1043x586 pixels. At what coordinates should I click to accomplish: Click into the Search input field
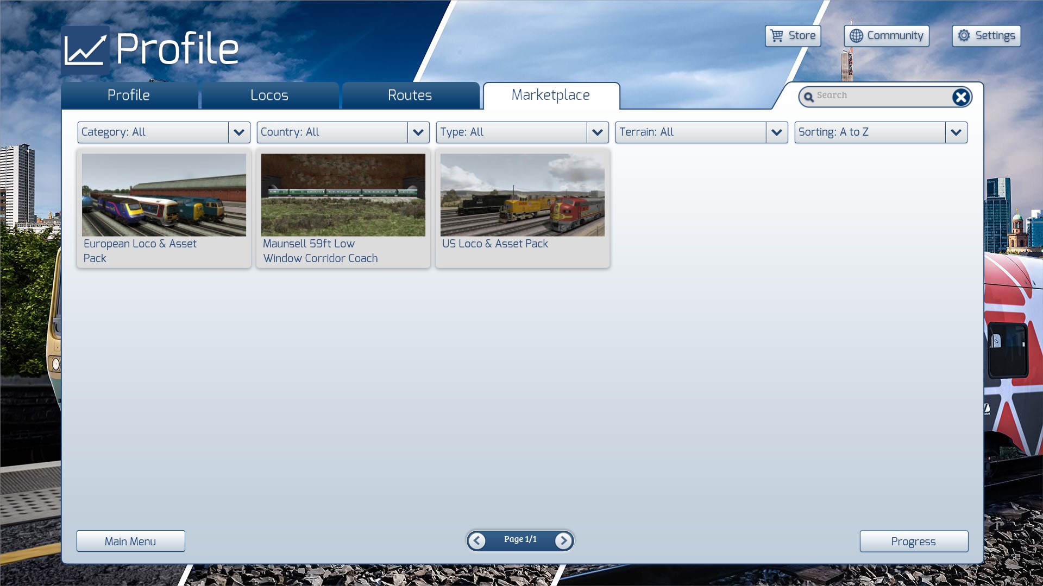(880, 96)
